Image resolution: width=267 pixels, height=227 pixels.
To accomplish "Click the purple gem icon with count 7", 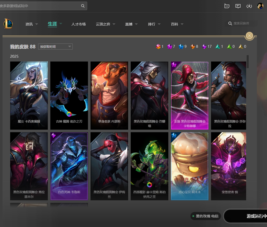I will [x=170, y=47].
